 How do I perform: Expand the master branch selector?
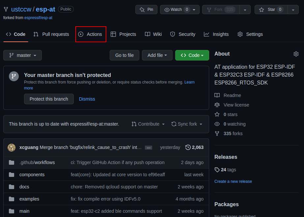point(22,55)
